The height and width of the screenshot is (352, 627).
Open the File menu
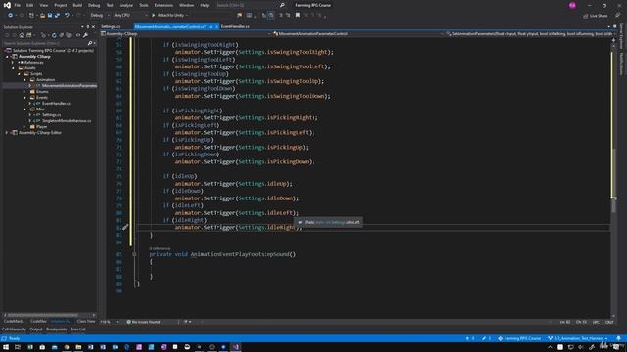18,5
